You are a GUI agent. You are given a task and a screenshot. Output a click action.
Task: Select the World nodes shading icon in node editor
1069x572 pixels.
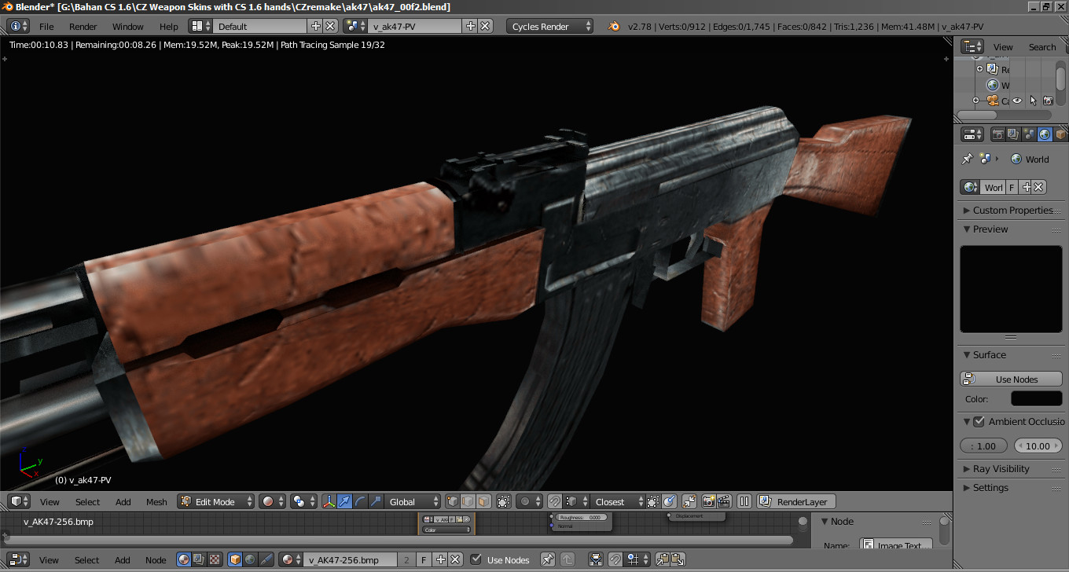[x=249, y=559]
